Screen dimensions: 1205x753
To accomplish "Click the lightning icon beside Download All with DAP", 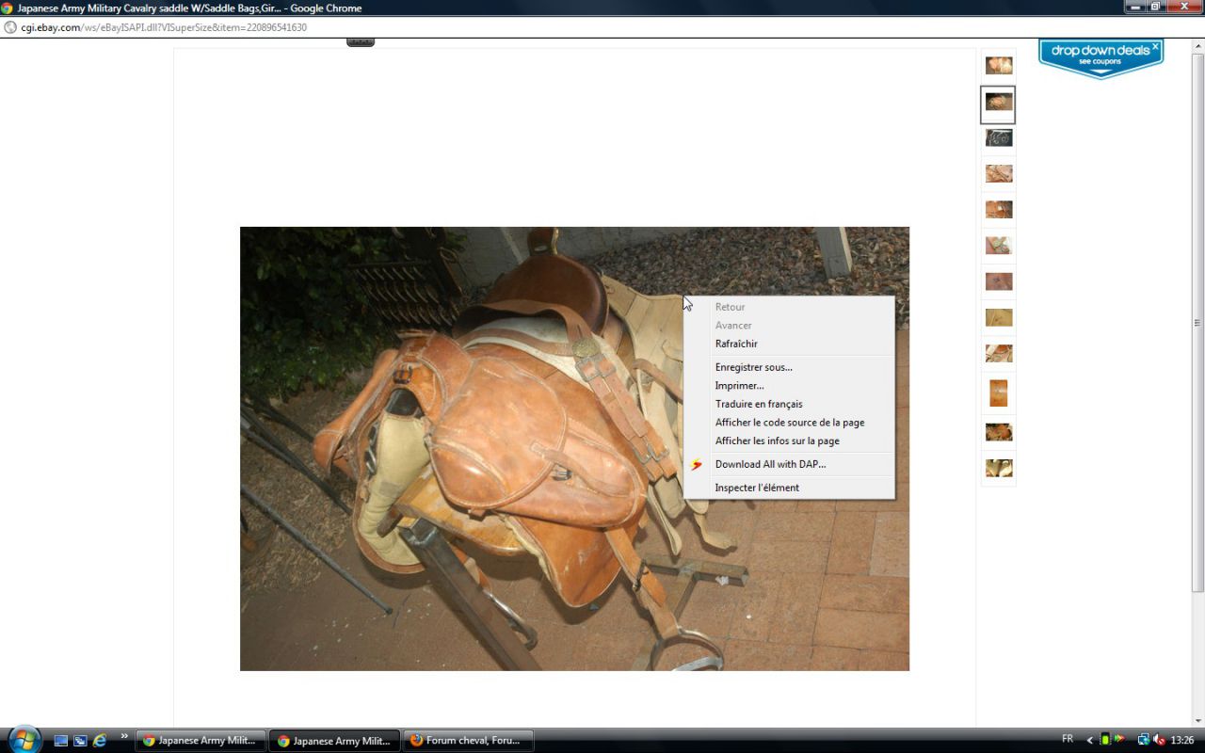I will pyautogui.click(x=697, y=464).
